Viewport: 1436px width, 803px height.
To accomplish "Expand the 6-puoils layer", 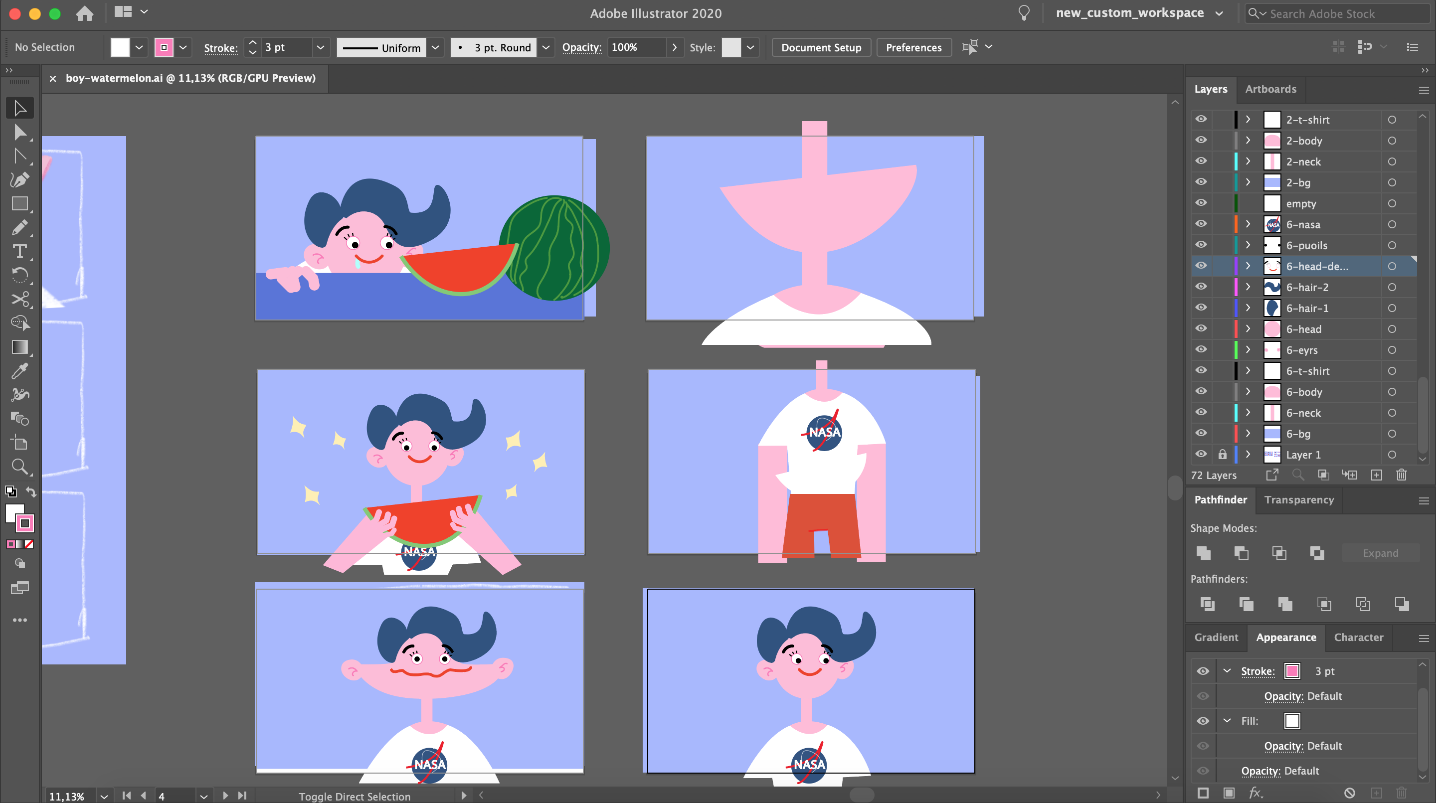I will click(1249, 245).
